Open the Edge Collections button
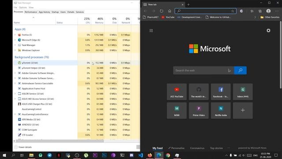This screenshot has height=159, width=282. pos(260,11)
